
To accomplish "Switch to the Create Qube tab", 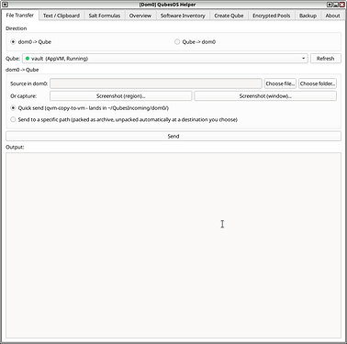I will point(229,16).
